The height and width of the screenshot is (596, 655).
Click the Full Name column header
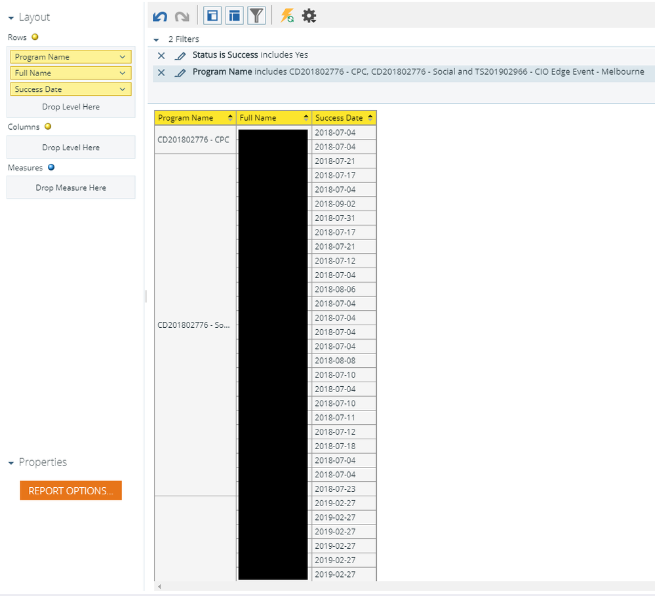(274, 118)
